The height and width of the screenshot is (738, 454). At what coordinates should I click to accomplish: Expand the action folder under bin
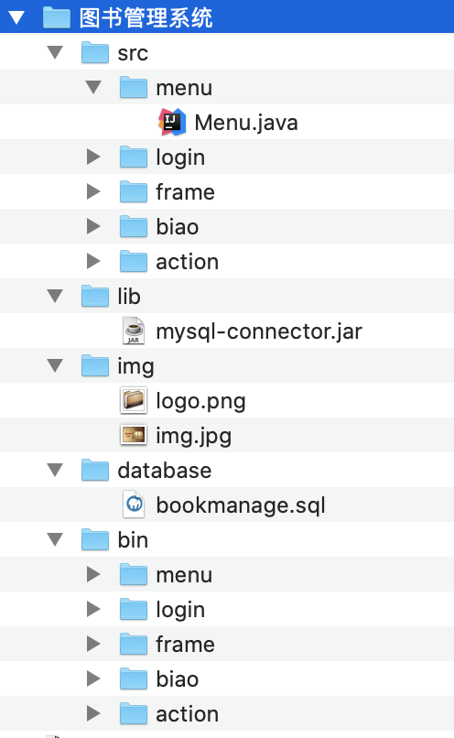tap(93, 713)
